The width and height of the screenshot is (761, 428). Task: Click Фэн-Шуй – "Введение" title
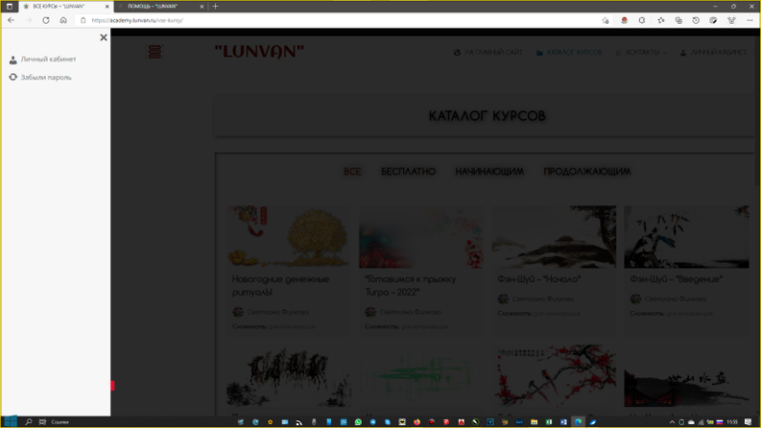[x=676, y=279]
